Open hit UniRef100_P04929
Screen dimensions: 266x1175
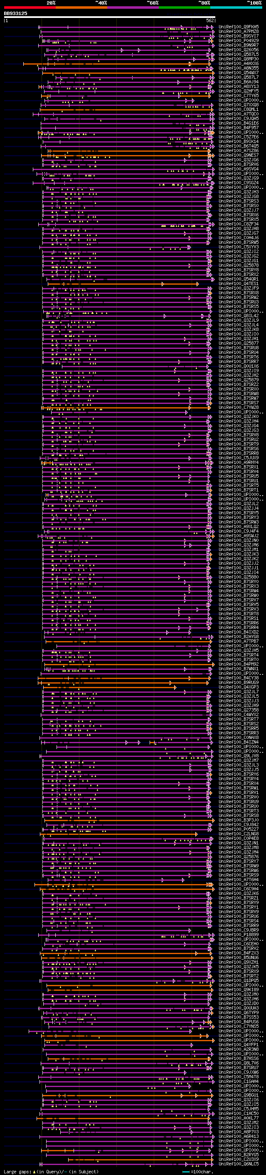pos(239,40)
